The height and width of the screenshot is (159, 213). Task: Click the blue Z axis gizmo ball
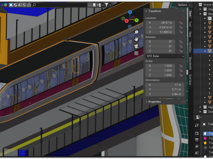tap(130, 12)
